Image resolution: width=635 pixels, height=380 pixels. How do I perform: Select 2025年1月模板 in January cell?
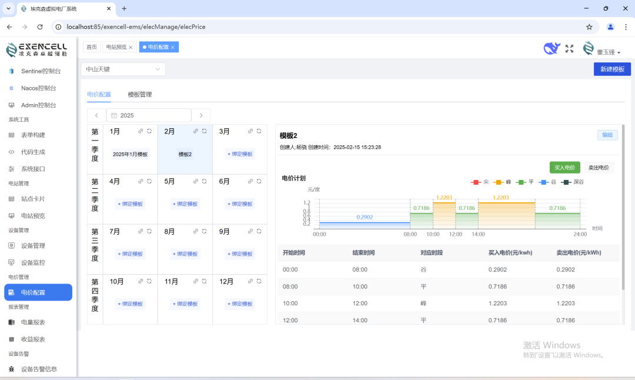[x=131, y=154]
